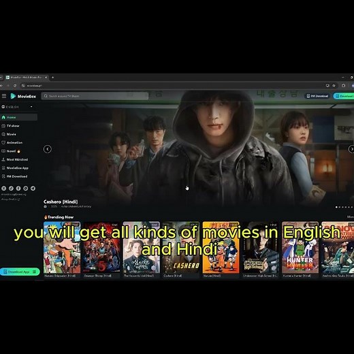The height and width of the screenshot is (354, 354).
Task: Go to previous banner slide arrow
Action: (x=48, y=149)
